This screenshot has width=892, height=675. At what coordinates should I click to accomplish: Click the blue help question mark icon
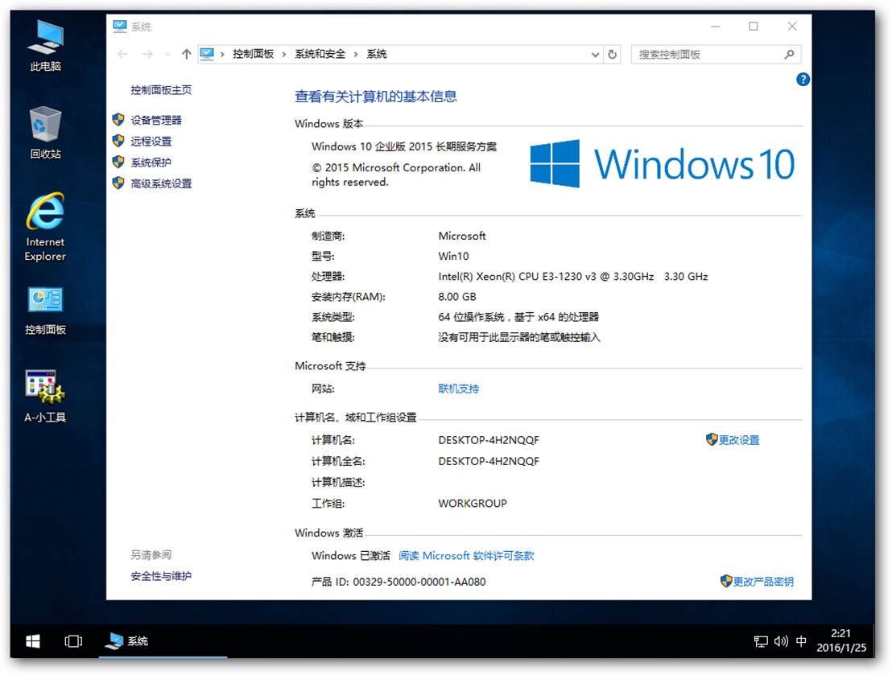coord(803,80)
